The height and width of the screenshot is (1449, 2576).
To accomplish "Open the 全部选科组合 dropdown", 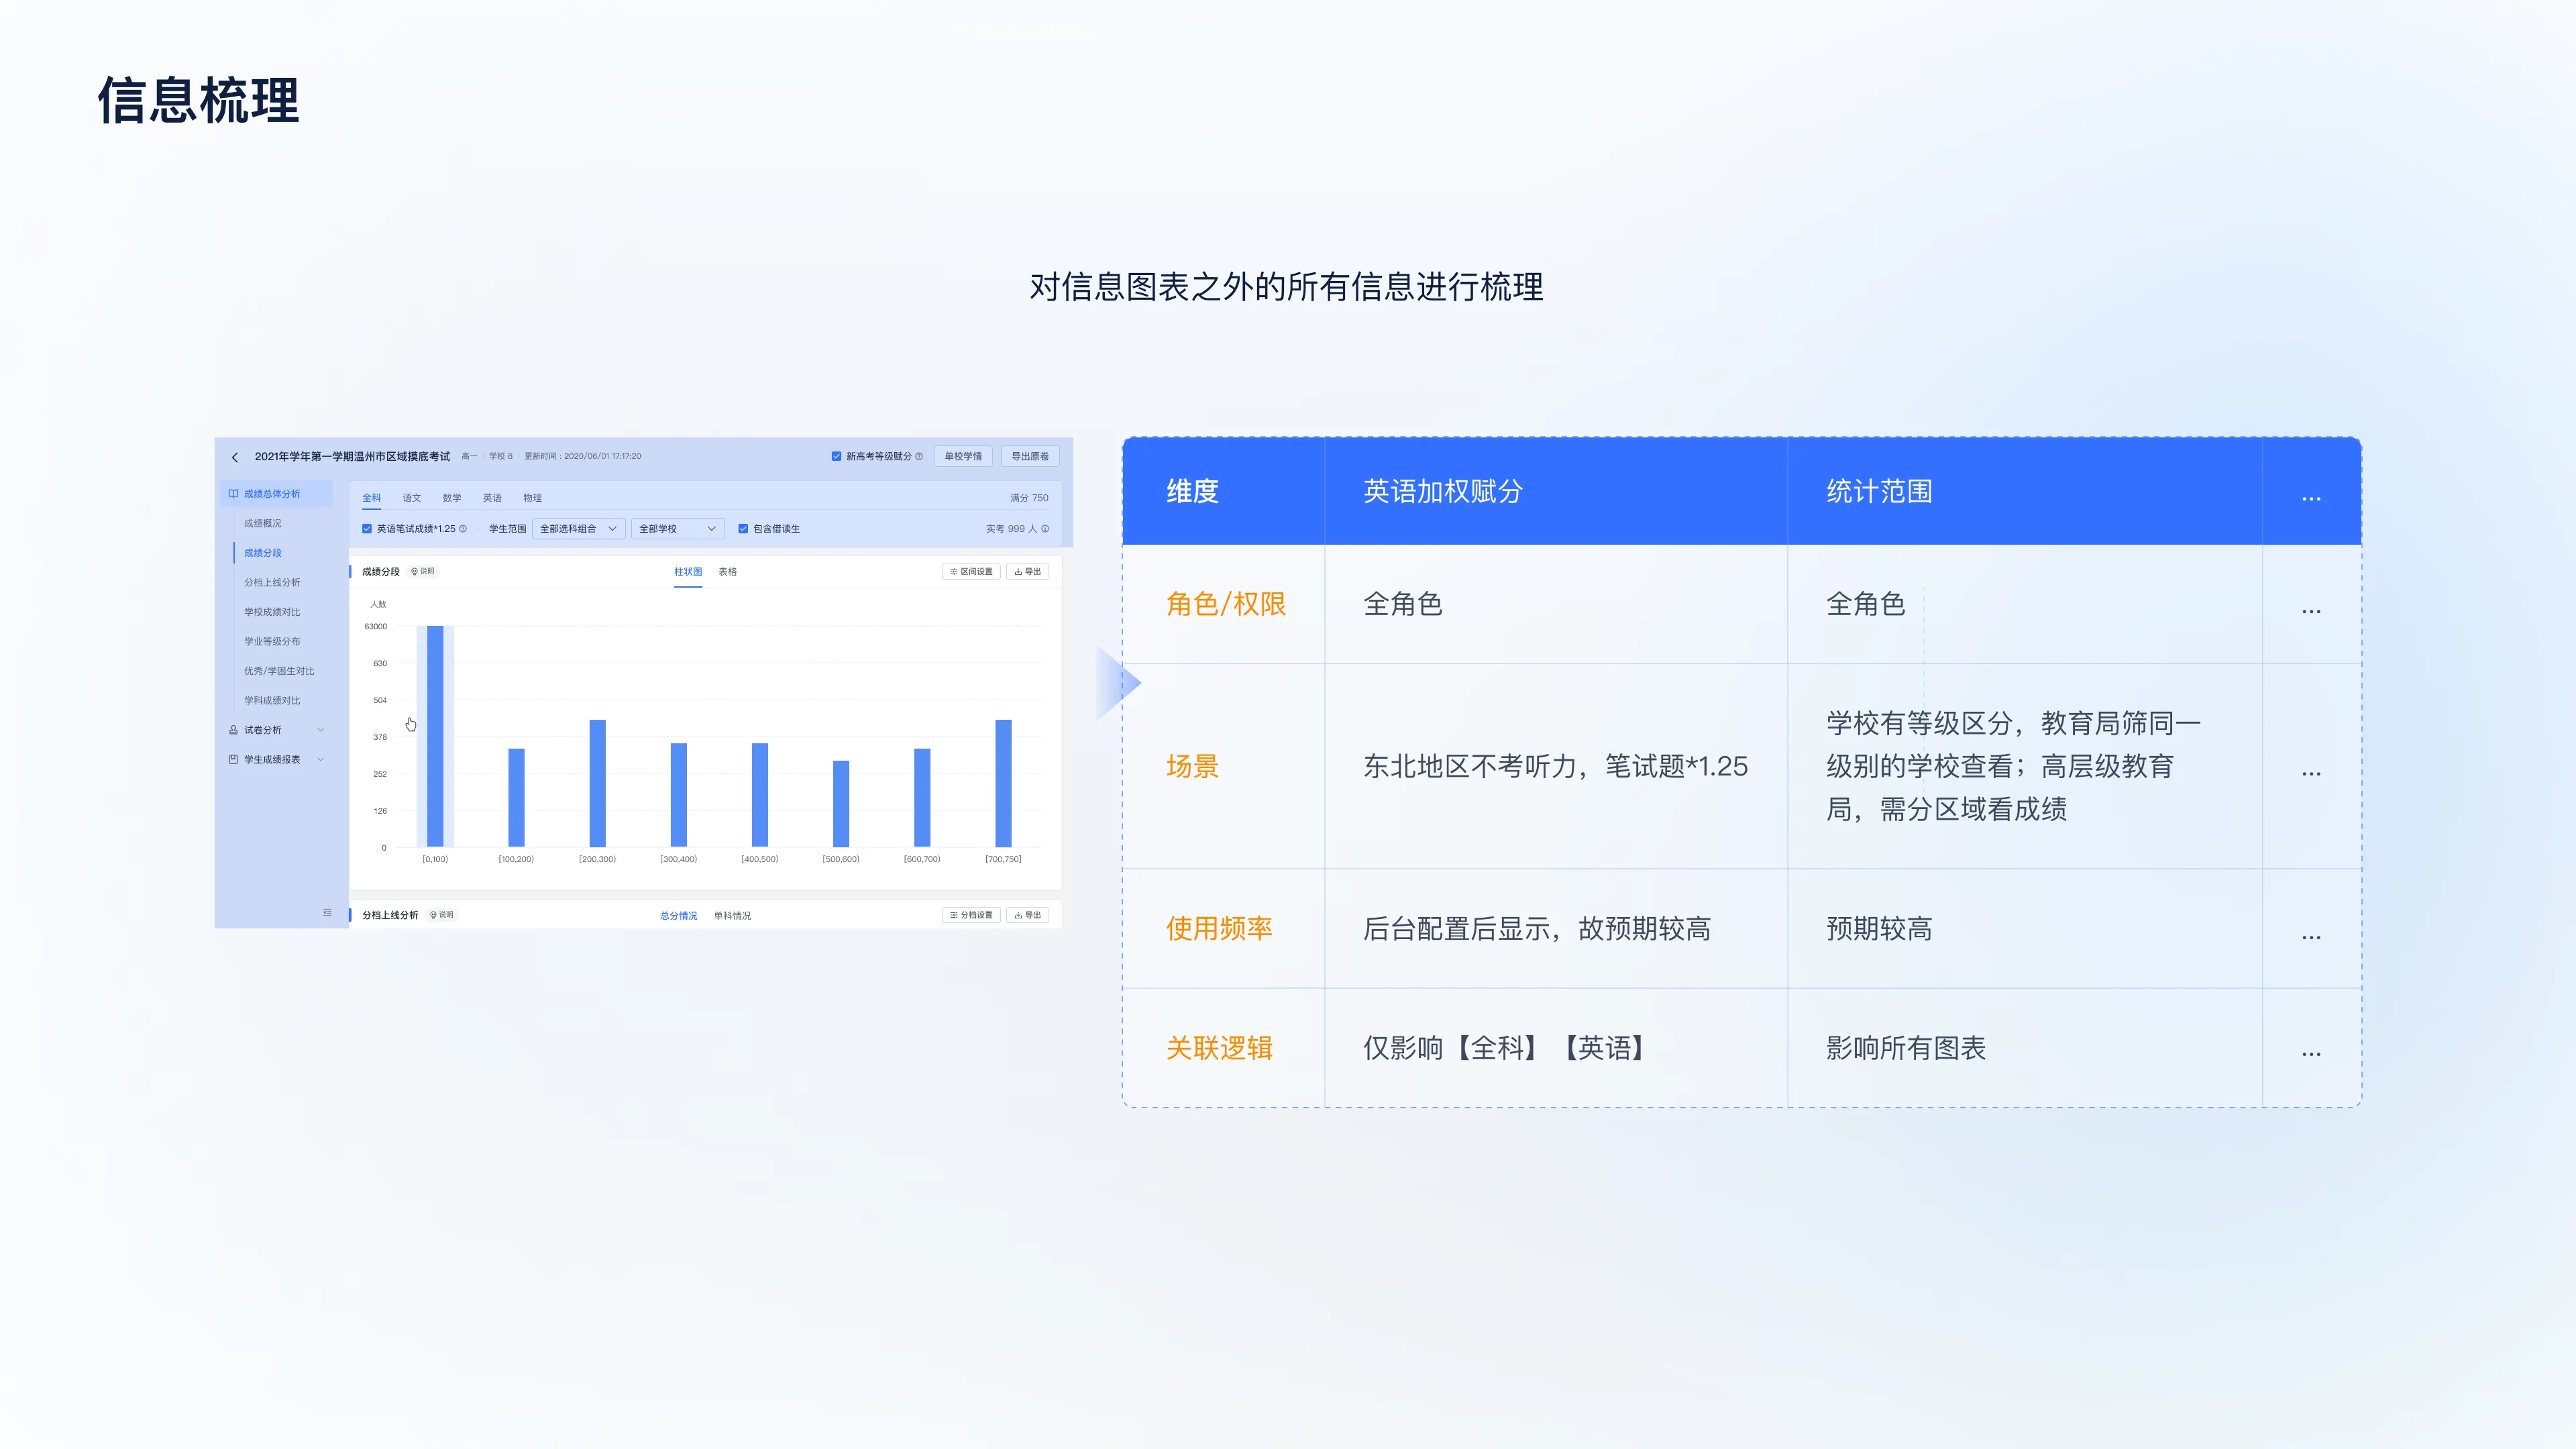I will pyautogui.click(x=579, y=528).
